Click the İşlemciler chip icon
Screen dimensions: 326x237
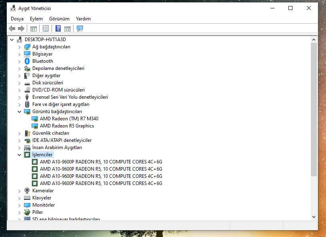click(x=27, y=155)
